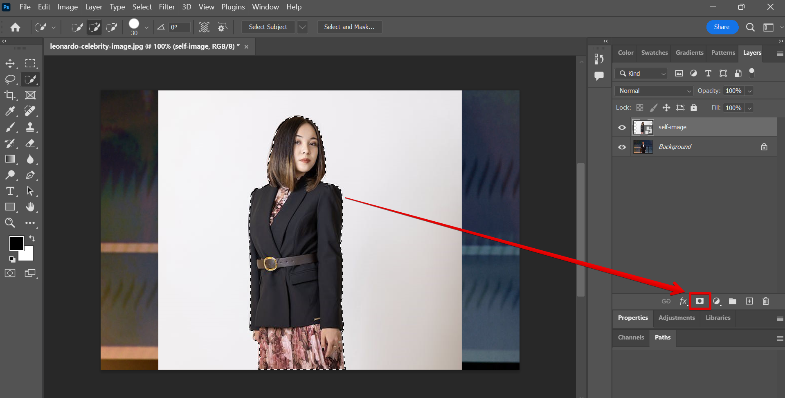The height and width of the screenshot is (398, 785).
Task: Open the Normal blend mode dropdown
Action: click(x=654, y=91)
